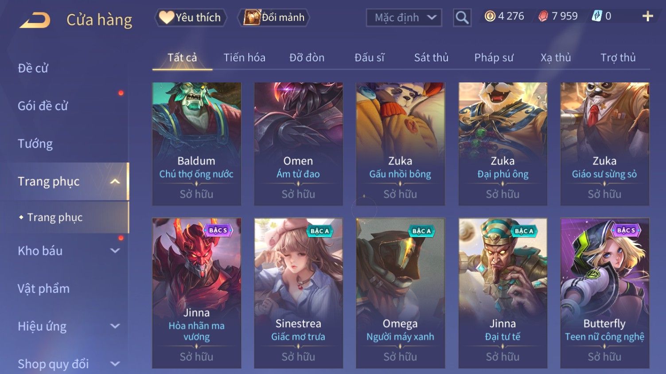
Task: Tap the blue voucher ticket icon
Action: 597,16
